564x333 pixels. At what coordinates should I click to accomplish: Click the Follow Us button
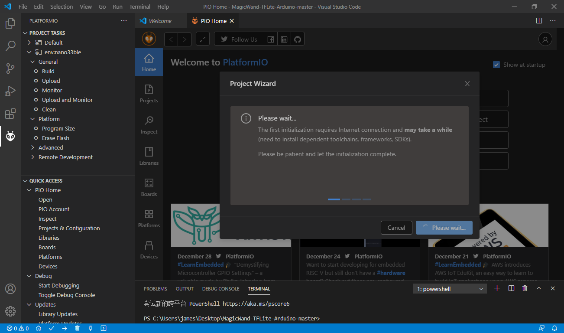click(x=239, y=39)
